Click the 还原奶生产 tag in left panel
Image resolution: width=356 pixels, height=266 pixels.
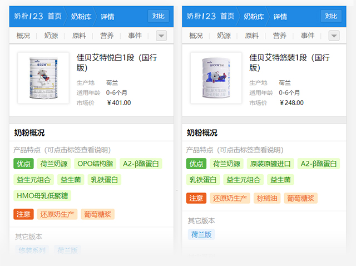coord(56,214)
